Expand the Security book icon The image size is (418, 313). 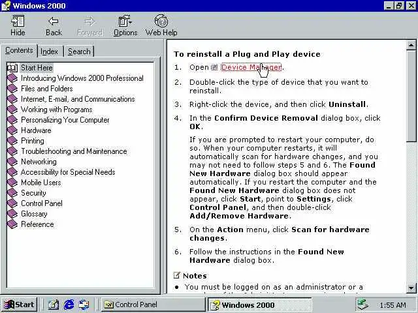coord(12,193)
